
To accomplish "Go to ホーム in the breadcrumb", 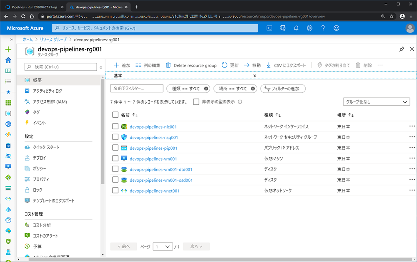I will coord(28,40).
